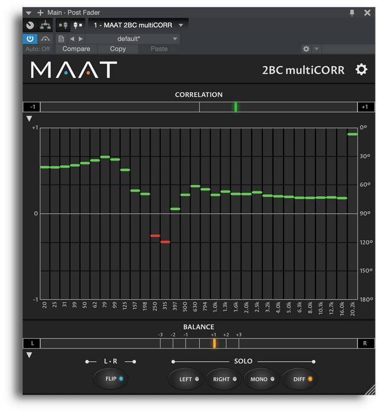Click the pin window icon

coord(352,12)
